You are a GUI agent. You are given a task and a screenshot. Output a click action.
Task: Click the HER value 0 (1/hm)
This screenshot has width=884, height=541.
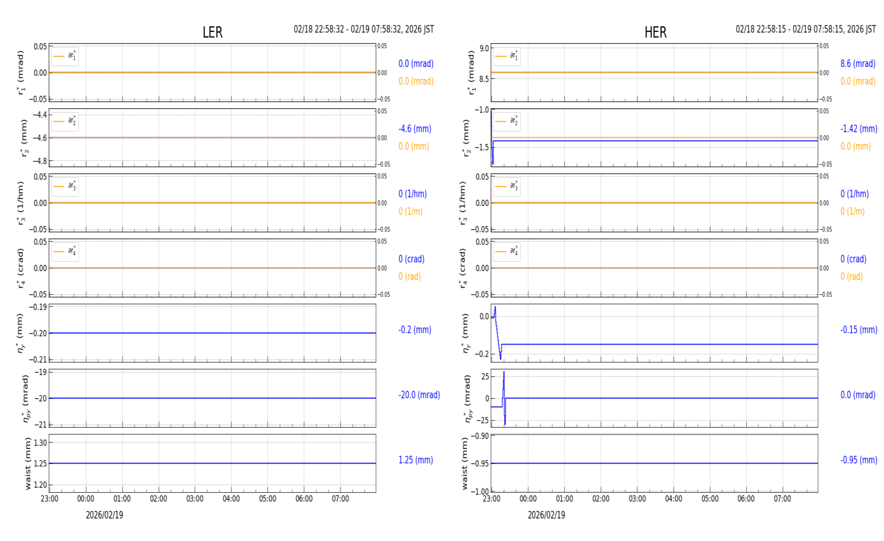tap(855, 194)
